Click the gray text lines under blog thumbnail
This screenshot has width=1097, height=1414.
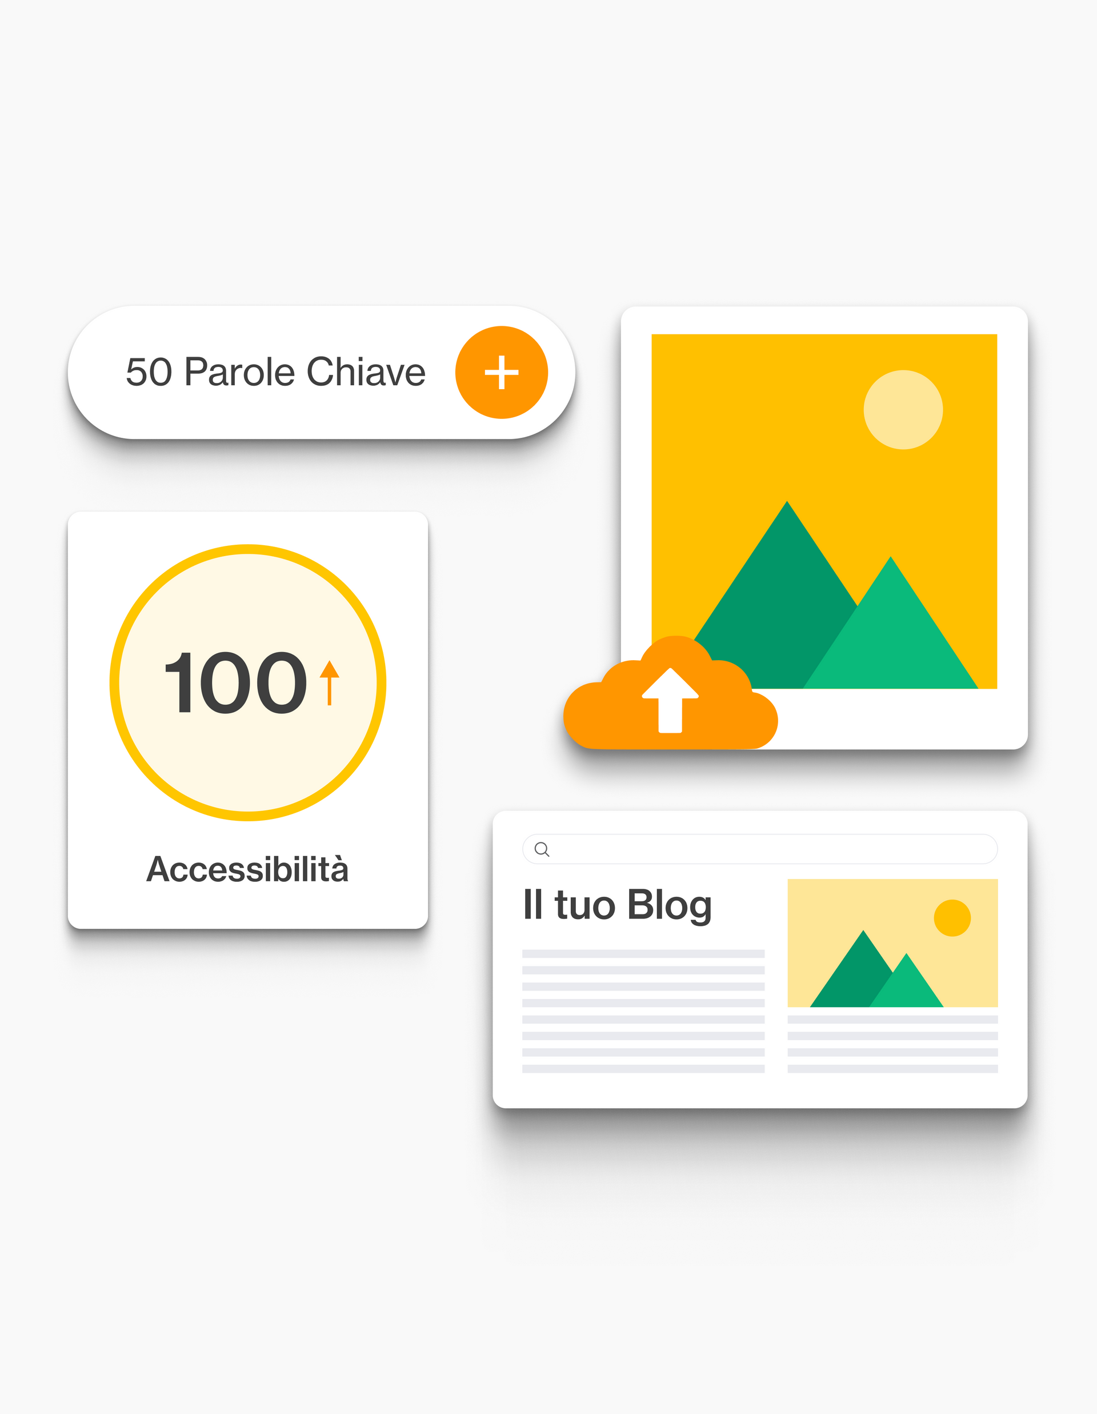point(892,1044)
